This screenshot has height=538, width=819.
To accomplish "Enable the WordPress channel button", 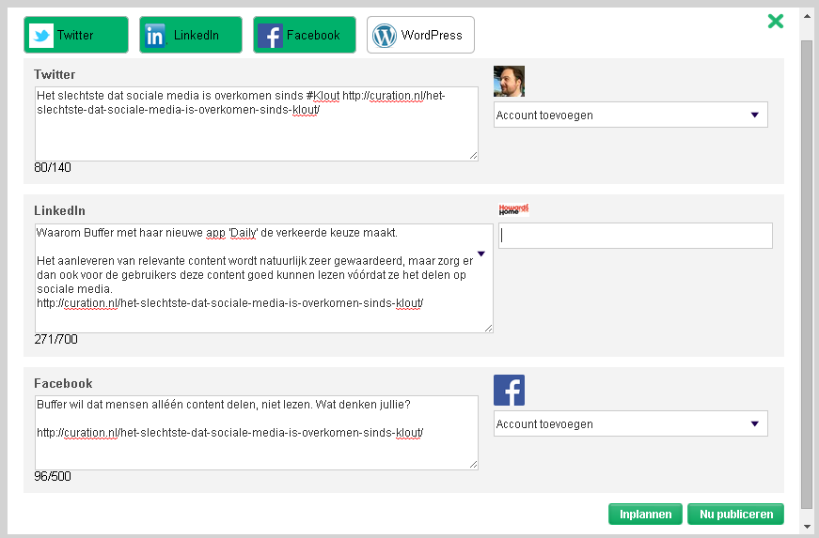I will 420,35.
